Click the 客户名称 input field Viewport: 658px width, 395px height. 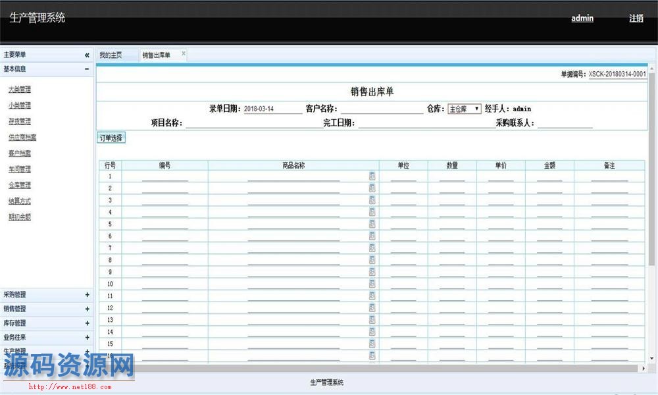(x=382, y=109)
